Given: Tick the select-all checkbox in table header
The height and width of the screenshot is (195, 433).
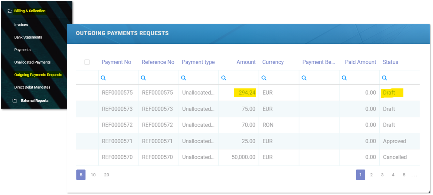Looking at the screenshot, I should (87, 62).
